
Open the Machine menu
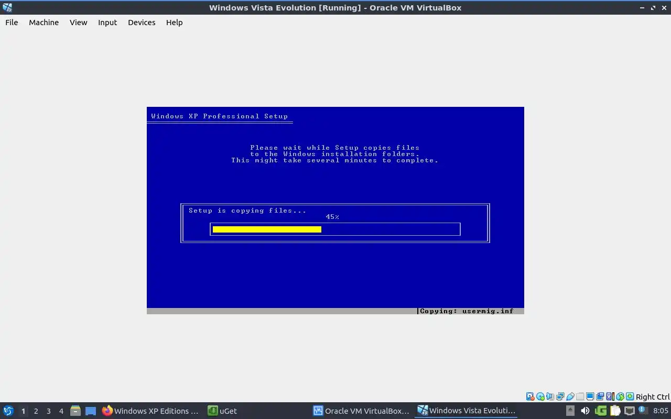(44, 23)
